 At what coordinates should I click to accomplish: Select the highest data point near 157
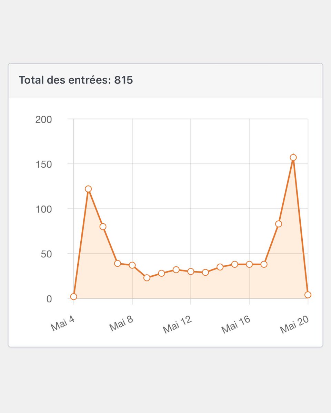tap(293, 157)
